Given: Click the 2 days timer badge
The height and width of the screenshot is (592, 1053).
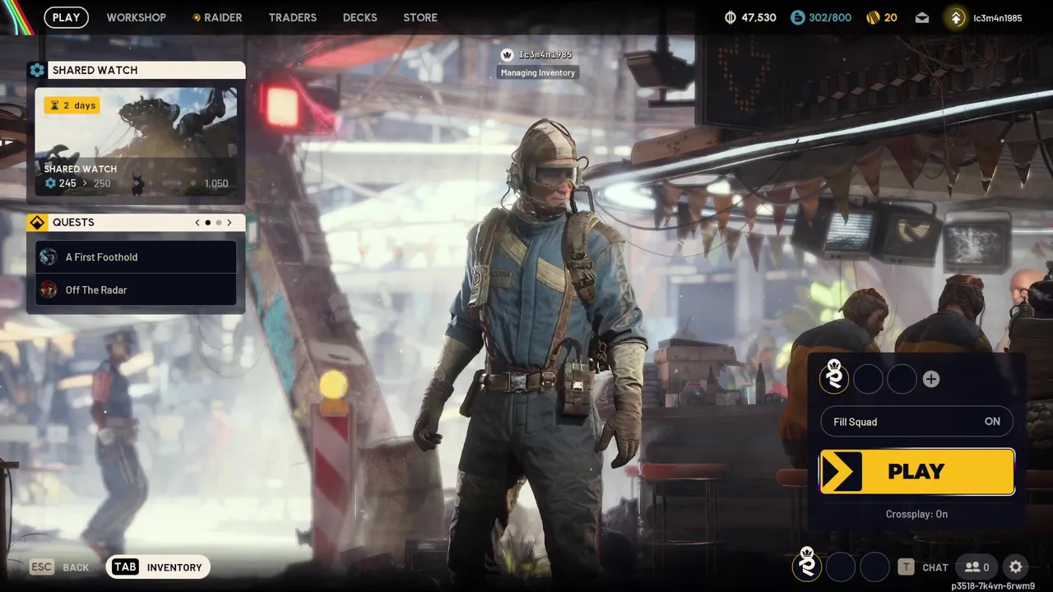Looking at the screenshot, I should [72, 105].
